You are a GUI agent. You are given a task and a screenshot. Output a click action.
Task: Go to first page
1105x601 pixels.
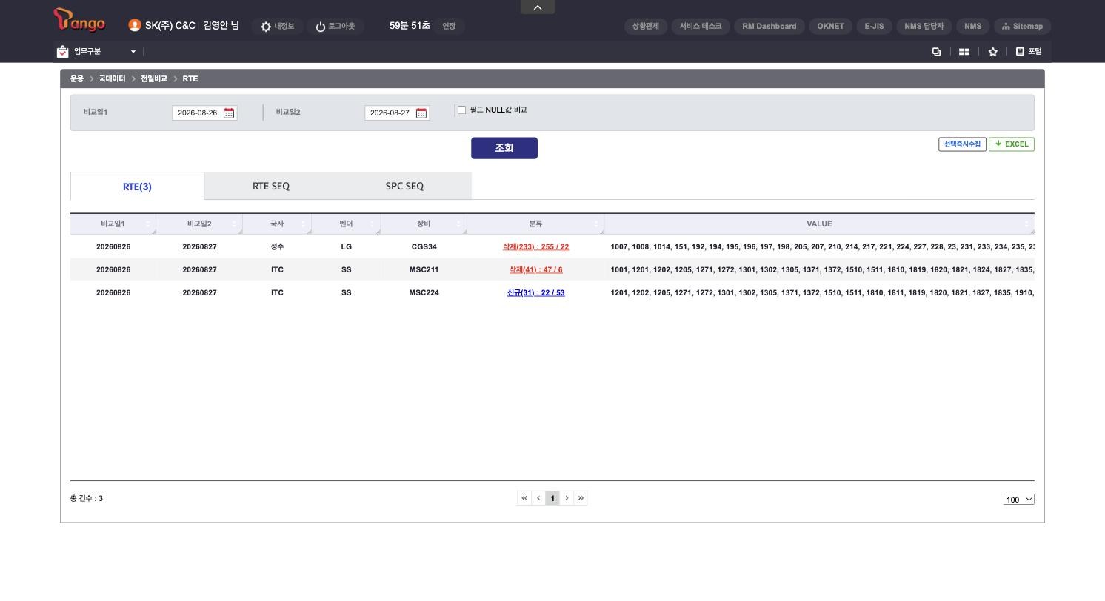point(524,498)
